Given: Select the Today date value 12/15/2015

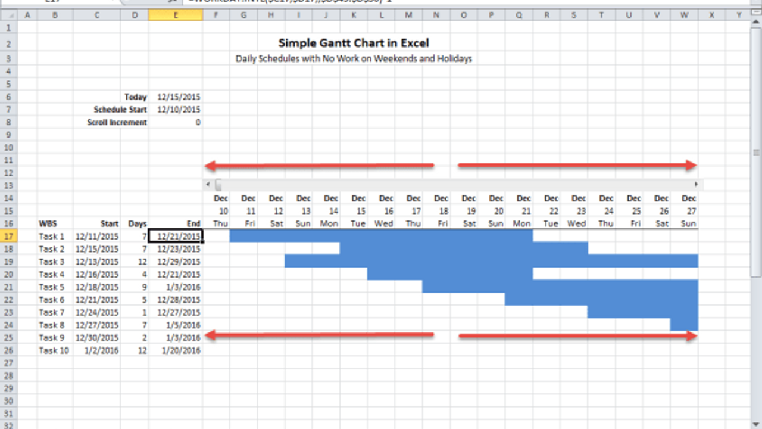Looking at the screenshot, I should [x=179, y=97].
